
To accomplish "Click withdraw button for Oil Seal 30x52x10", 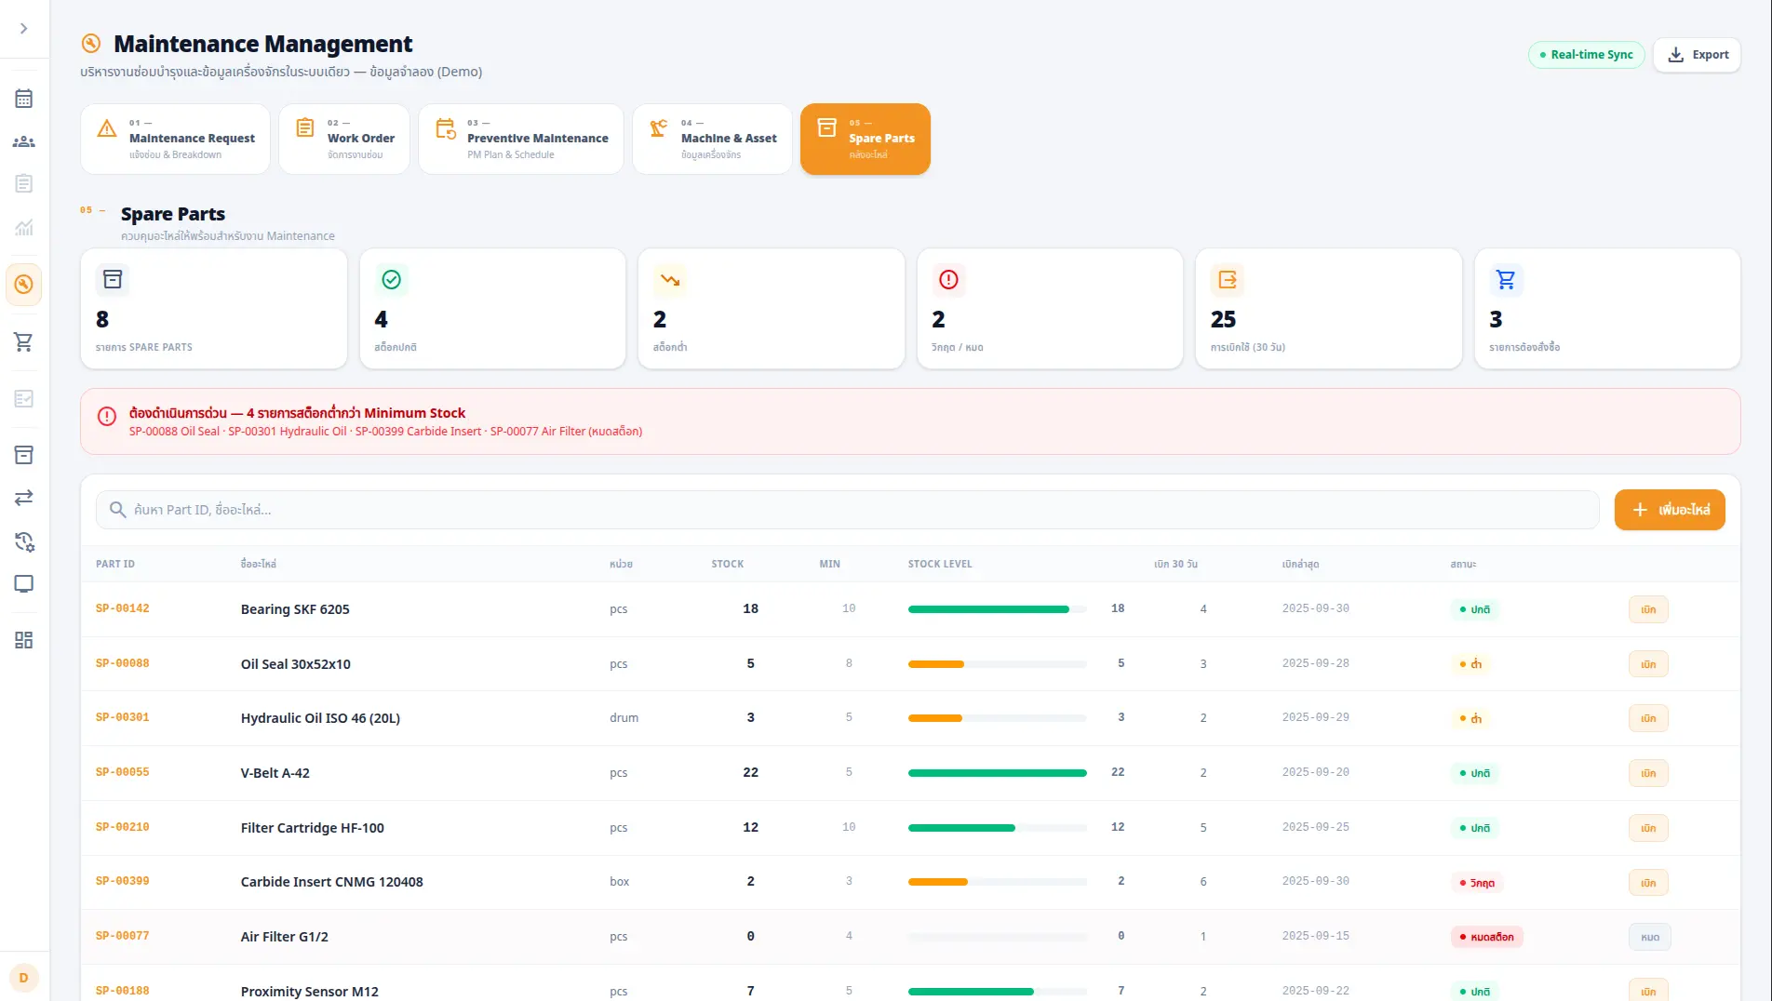I will 1648,664.
